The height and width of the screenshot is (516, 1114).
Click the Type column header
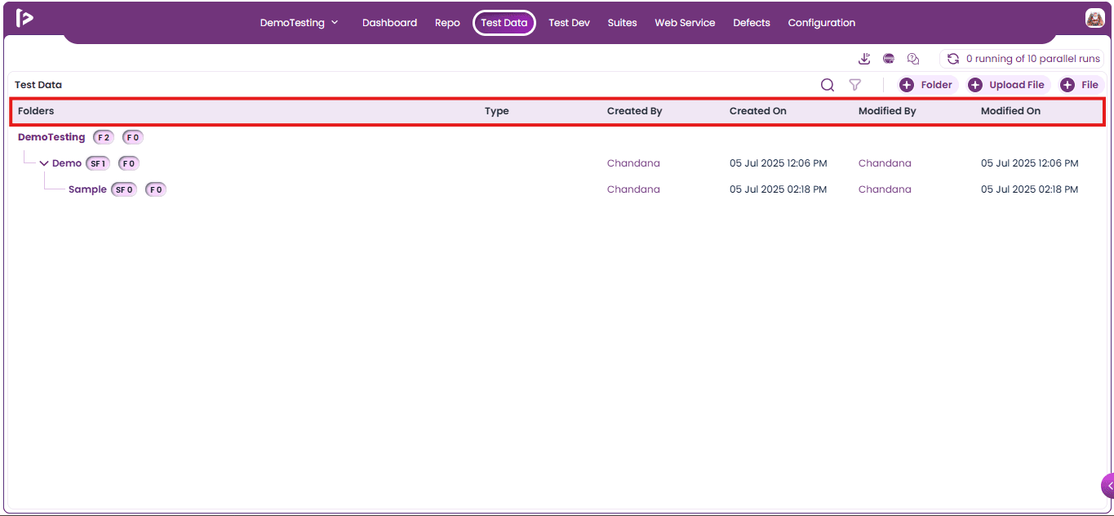coord(497,111)
